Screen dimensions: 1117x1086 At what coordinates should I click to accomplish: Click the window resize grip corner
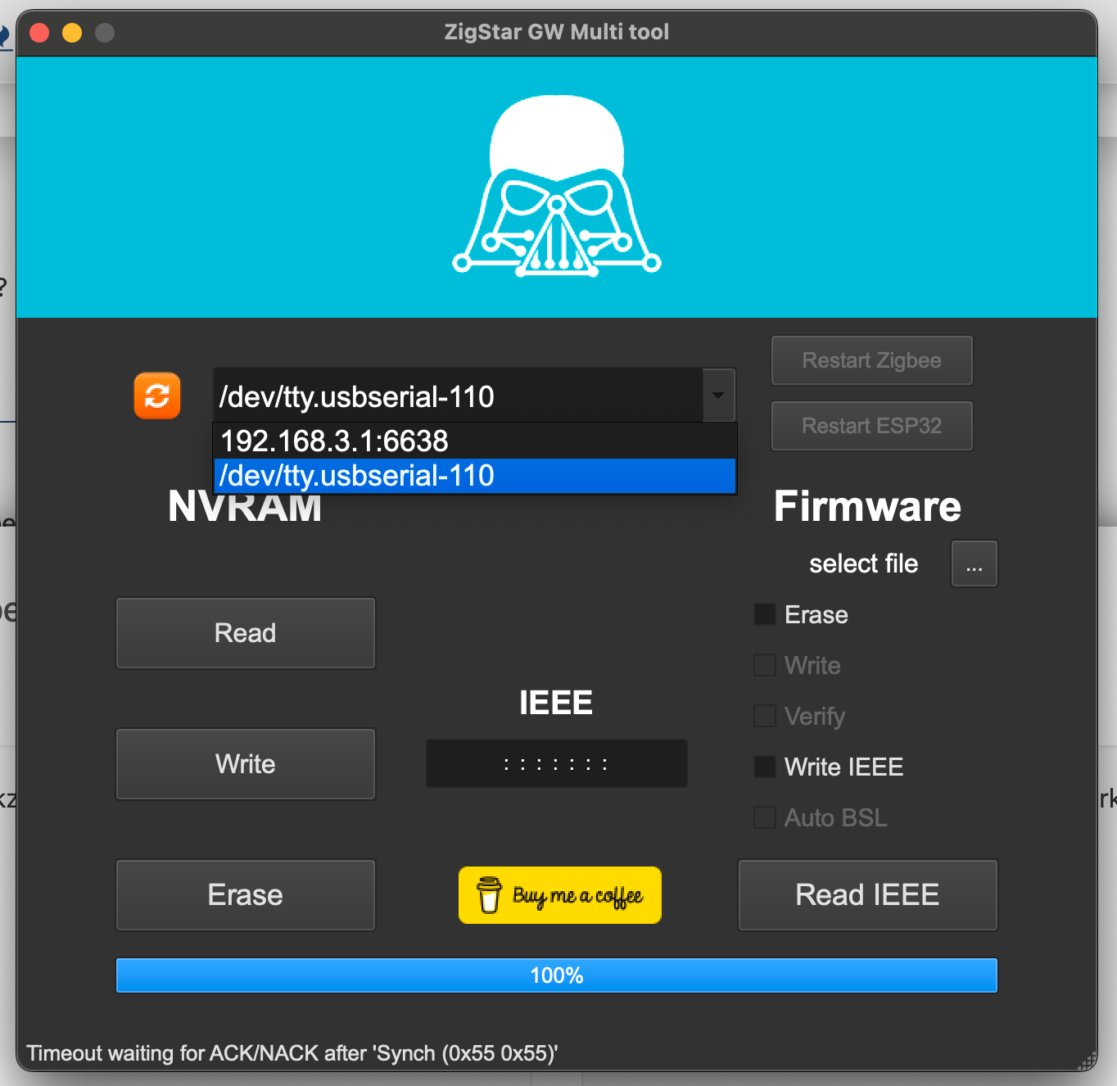tap(1088, 1061)
